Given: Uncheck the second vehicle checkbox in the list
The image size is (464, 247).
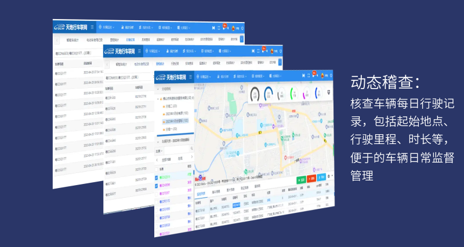Looking at the screenshot, I should 157,186.
